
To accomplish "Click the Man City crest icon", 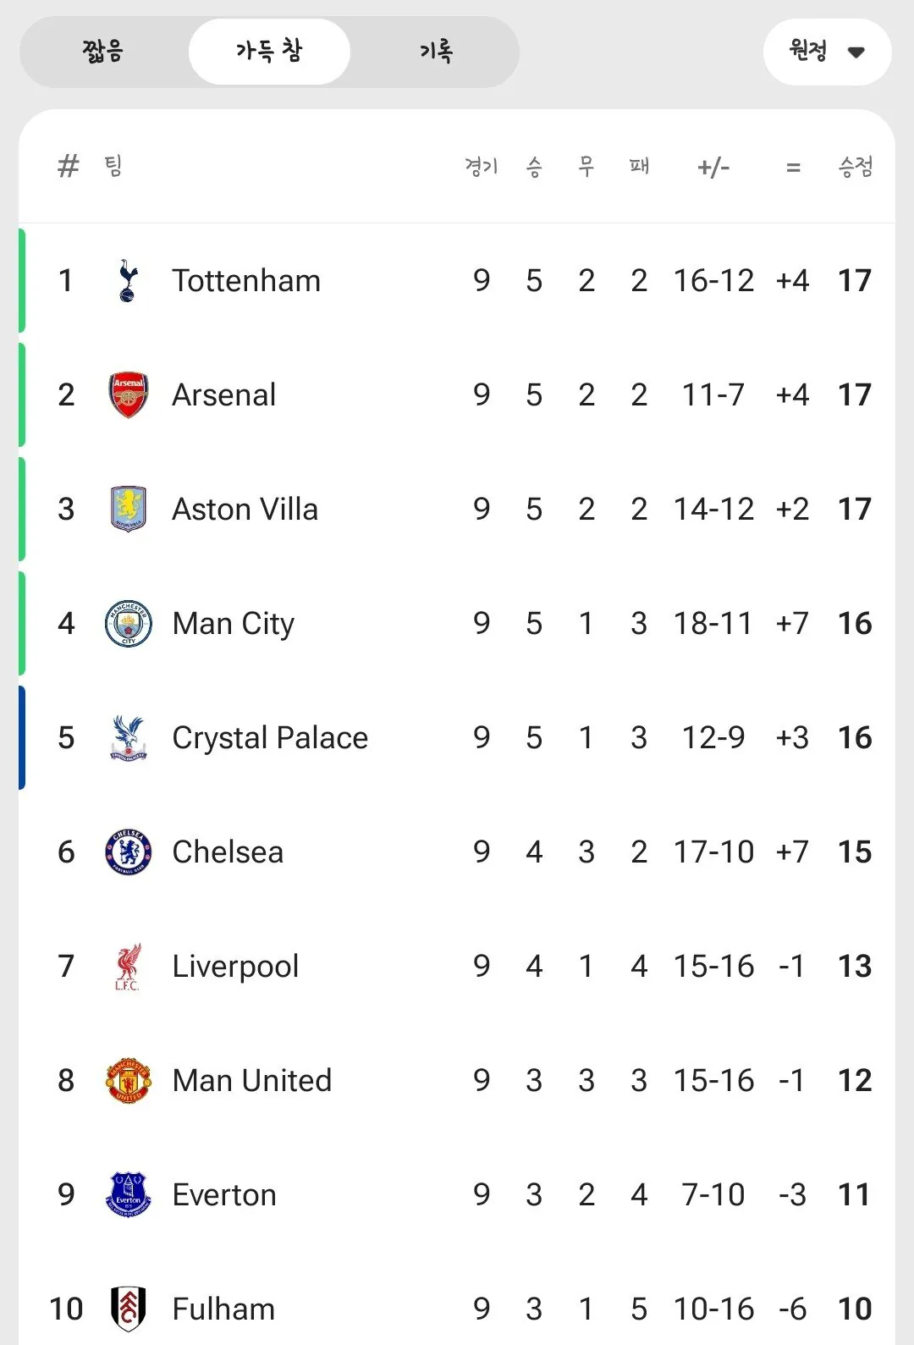I will [x=128, y=624].
